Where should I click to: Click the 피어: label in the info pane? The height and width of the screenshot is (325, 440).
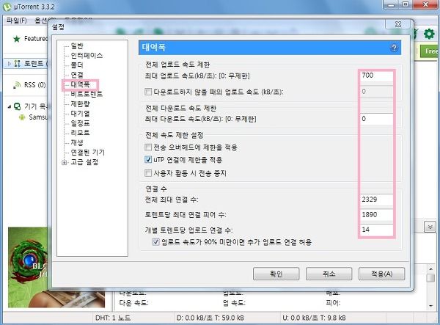[333, 303]
